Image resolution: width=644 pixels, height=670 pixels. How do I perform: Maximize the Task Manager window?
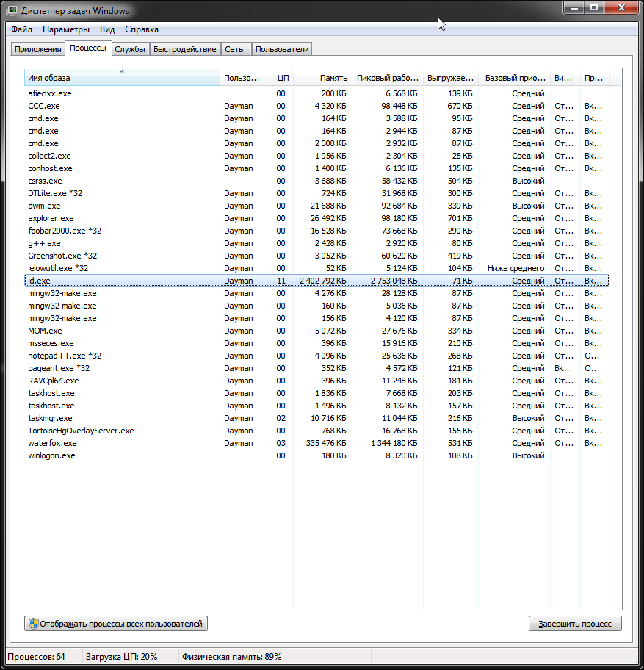click(593, 7)
